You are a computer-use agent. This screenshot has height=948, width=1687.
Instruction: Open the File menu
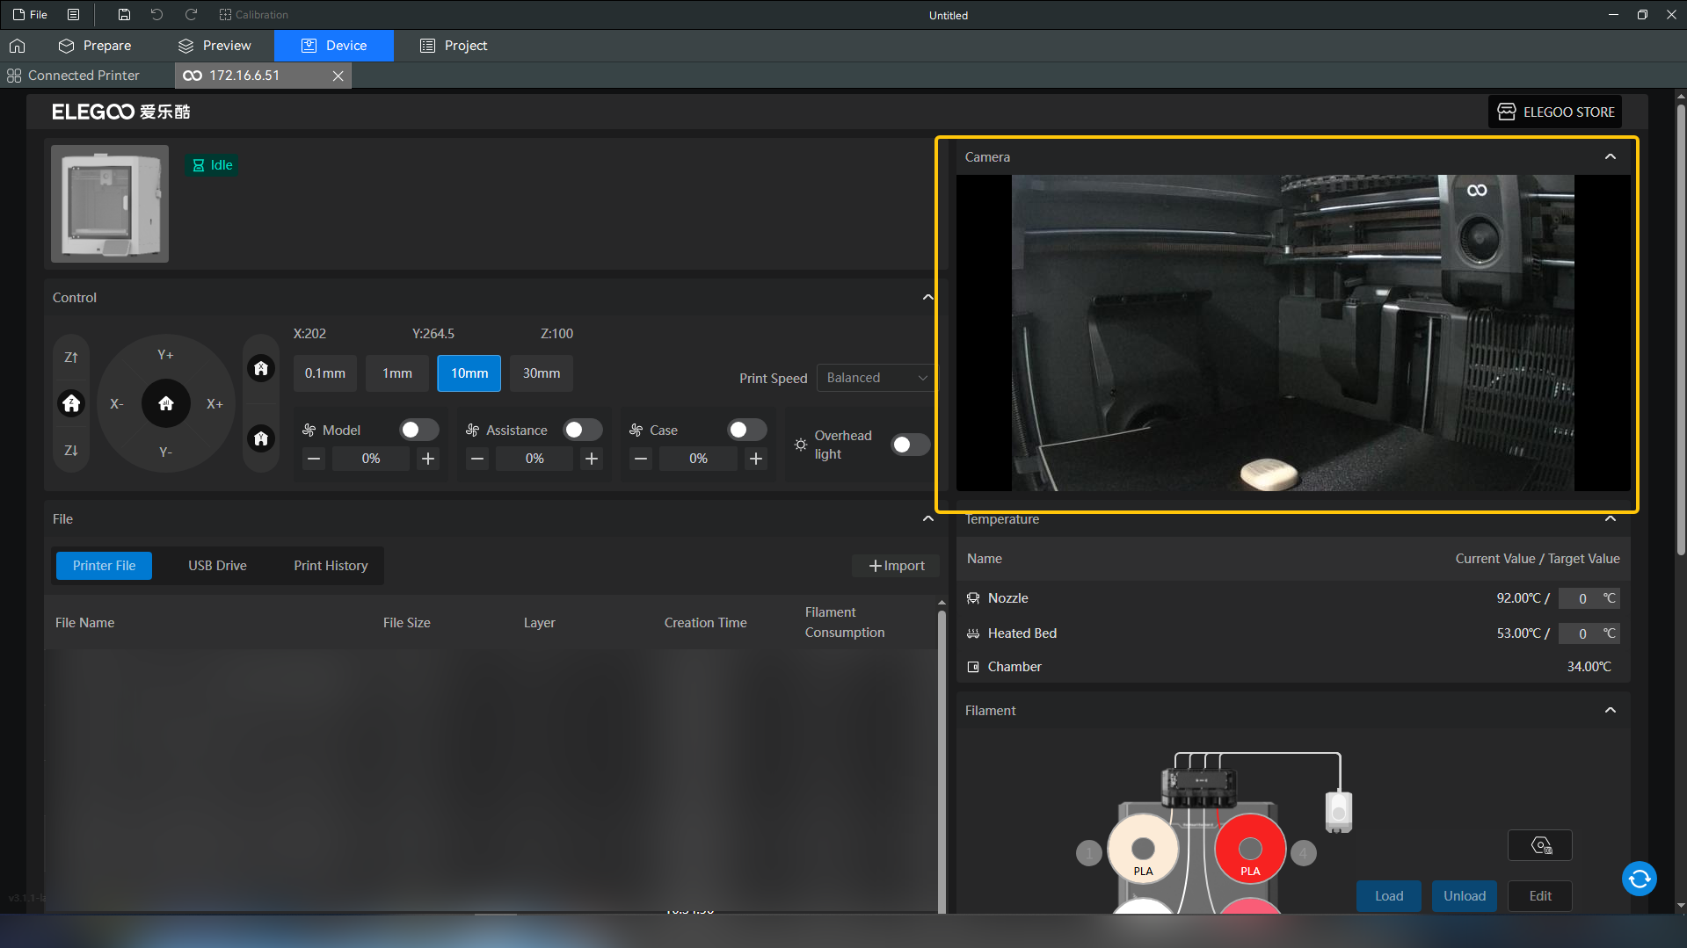click(x=30, y=14)
